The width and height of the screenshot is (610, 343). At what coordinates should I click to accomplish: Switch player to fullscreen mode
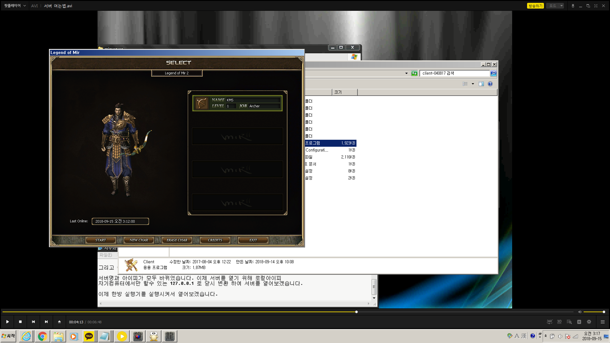596,6
